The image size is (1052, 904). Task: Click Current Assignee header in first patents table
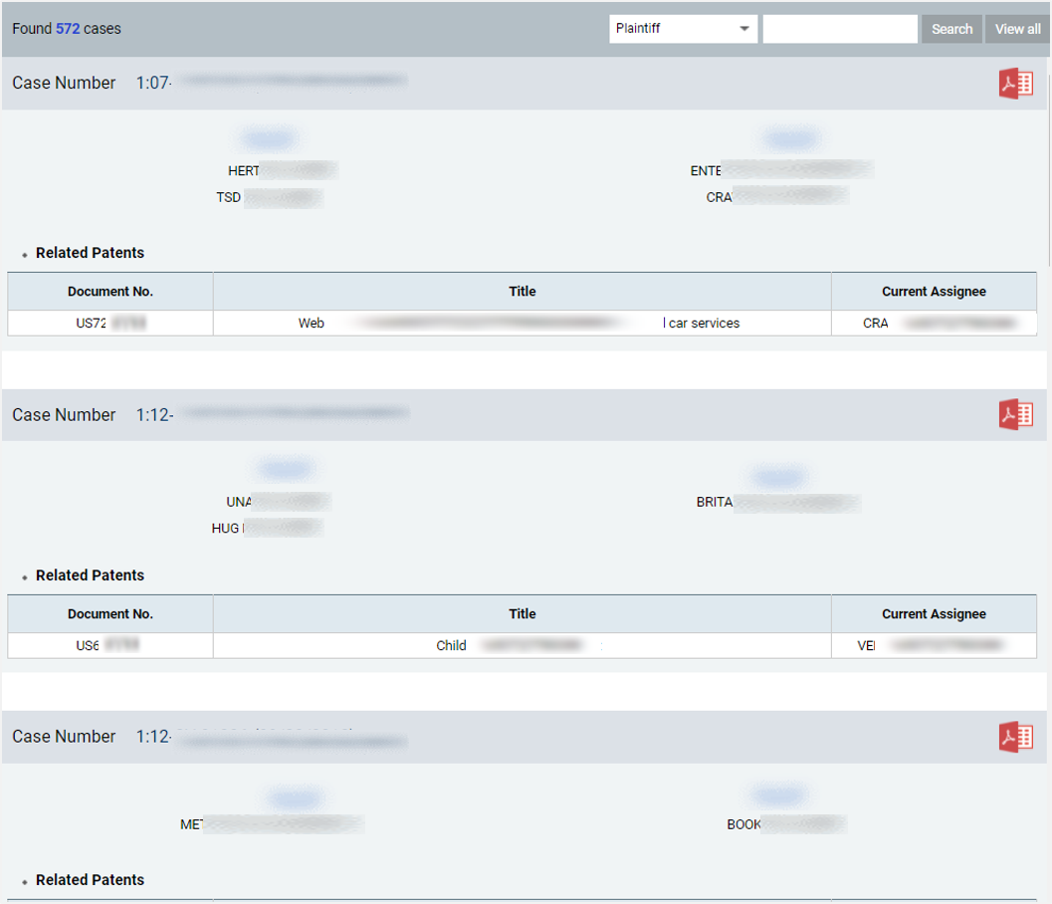tap(934, 292)
